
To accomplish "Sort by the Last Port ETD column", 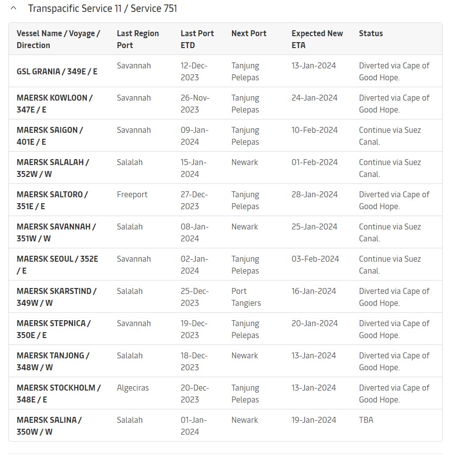I will click(x=197, y=39).
